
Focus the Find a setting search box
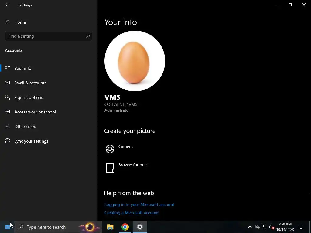[48, 36]
